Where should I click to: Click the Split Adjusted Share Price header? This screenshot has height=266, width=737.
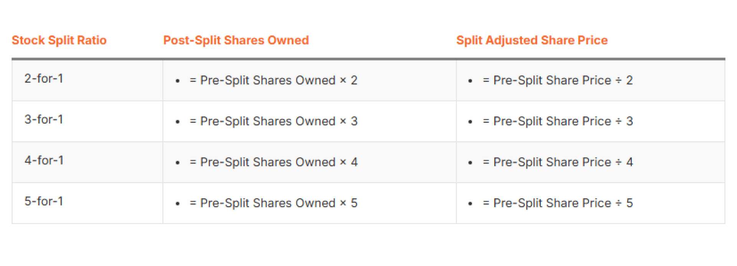[532, 40]
